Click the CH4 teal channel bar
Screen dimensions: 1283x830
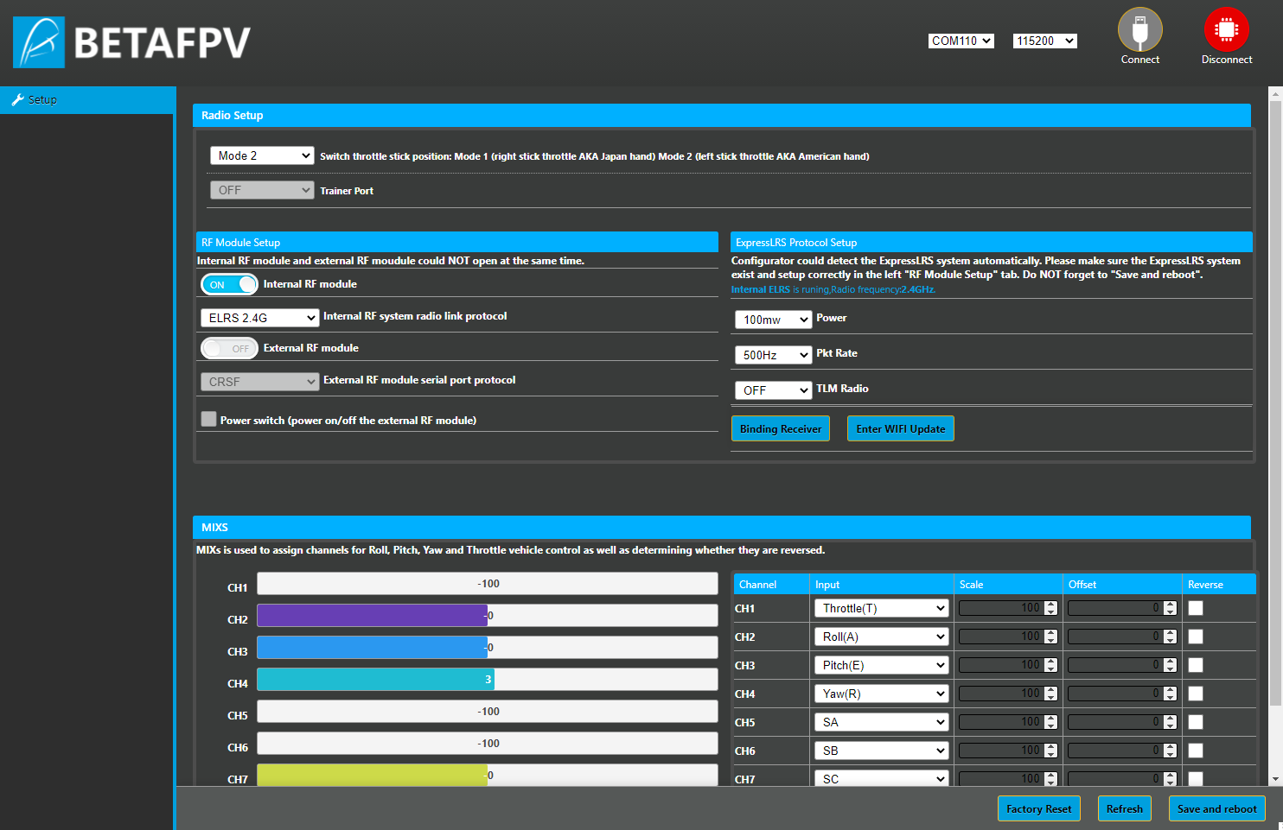click(x=376, y=680)
